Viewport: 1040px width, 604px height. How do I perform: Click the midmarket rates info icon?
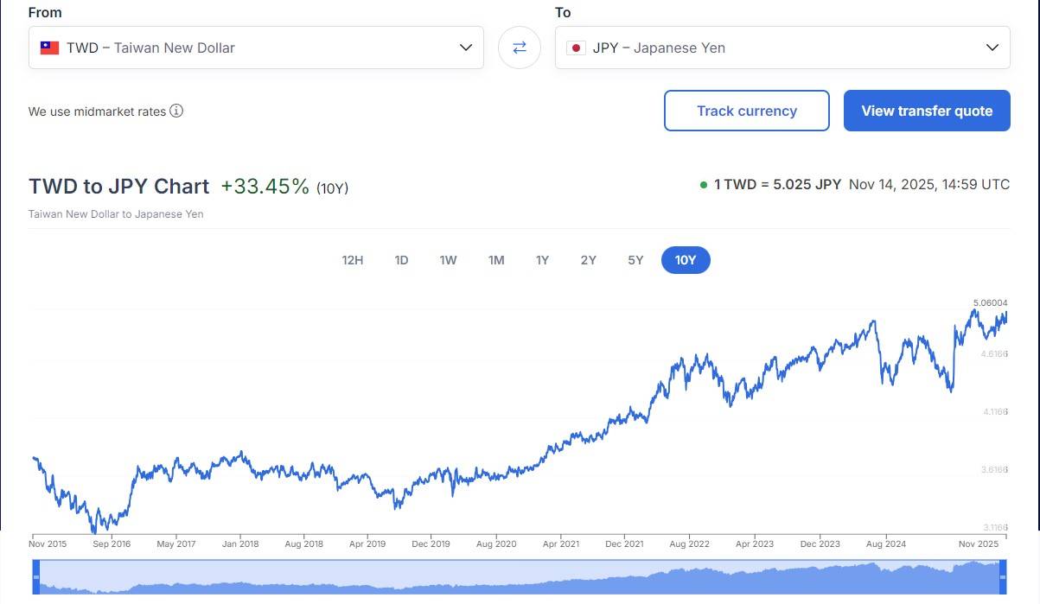[176, 111]
